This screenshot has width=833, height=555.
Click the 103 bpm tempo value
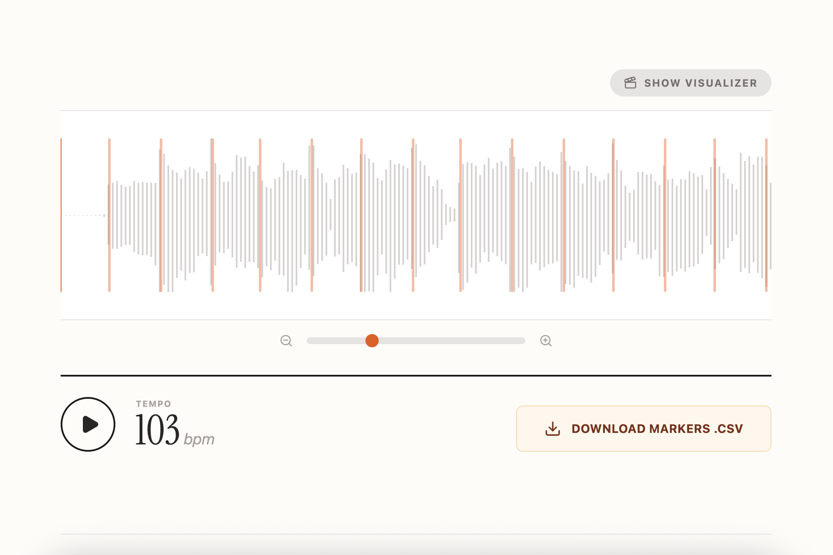click(157, 429)
